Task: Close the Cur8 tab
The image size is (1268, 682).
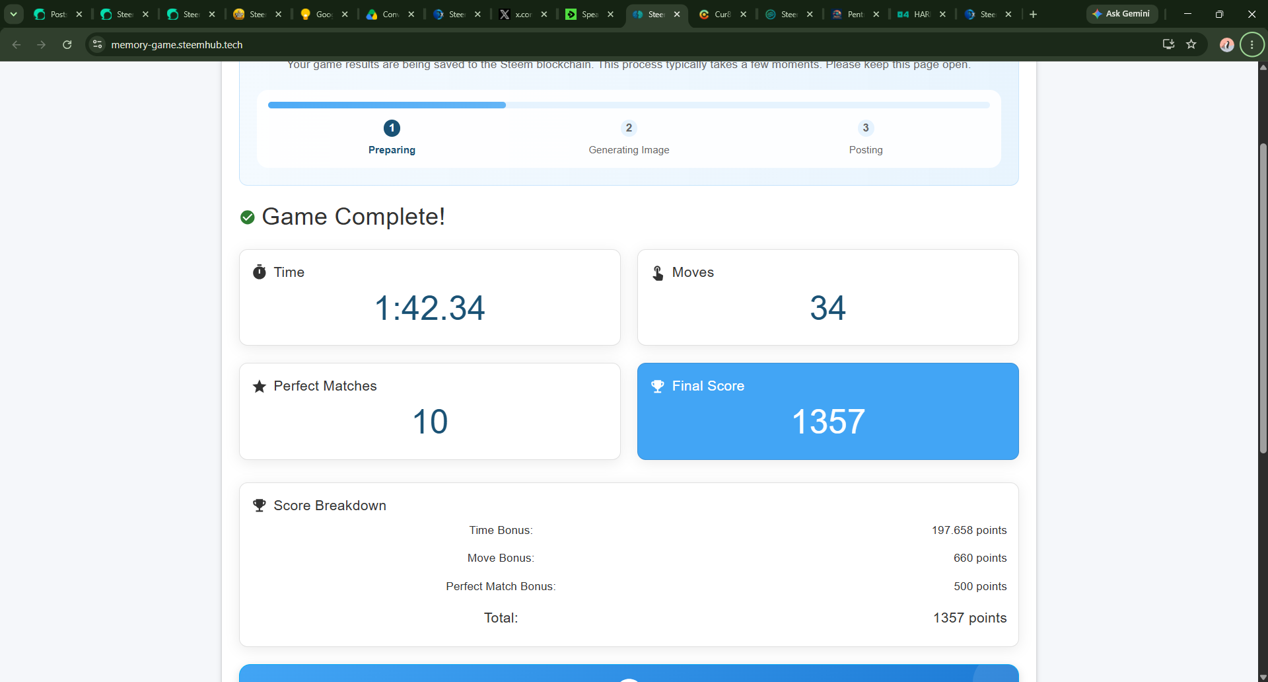Action: click(x=744, y=14)
